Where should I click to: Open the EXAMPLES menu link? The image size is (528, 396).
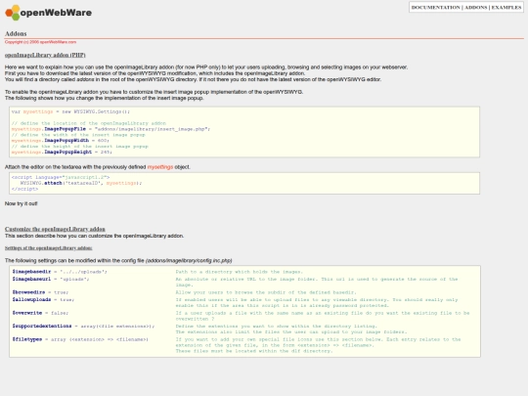coord(506,8)
